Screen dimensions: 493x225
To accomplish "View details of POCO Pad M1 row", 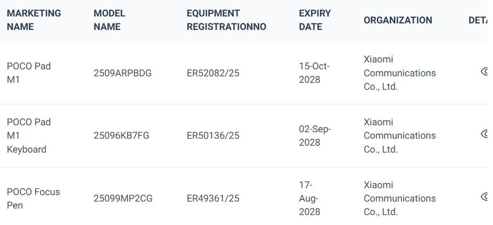I will point(484,72).
